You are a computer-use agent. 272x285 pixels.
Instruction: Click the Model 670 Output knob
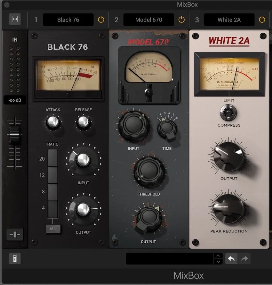coord(148,218)
